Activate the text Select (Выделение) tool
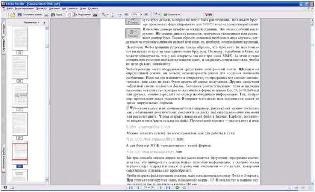 (82, 15)
